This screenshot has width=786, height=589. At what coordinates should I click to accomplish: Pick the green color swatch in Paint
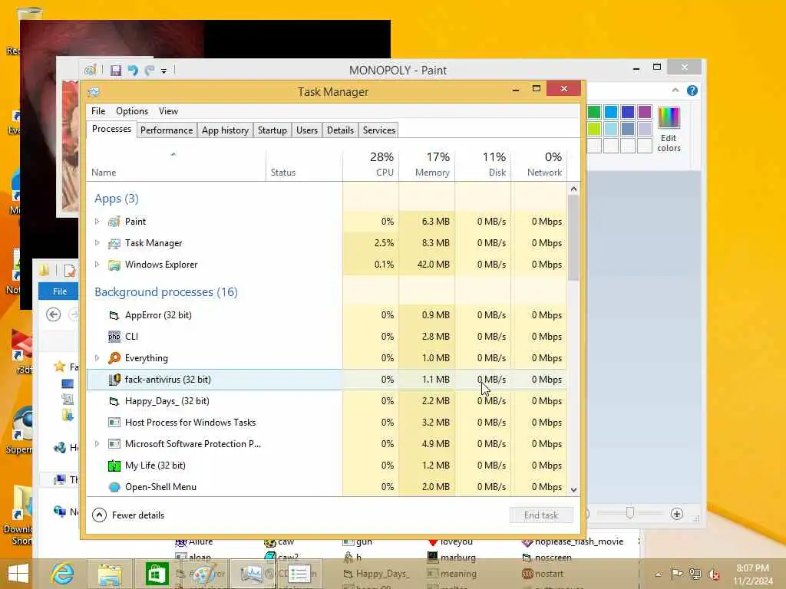click(x=594, y=112)
